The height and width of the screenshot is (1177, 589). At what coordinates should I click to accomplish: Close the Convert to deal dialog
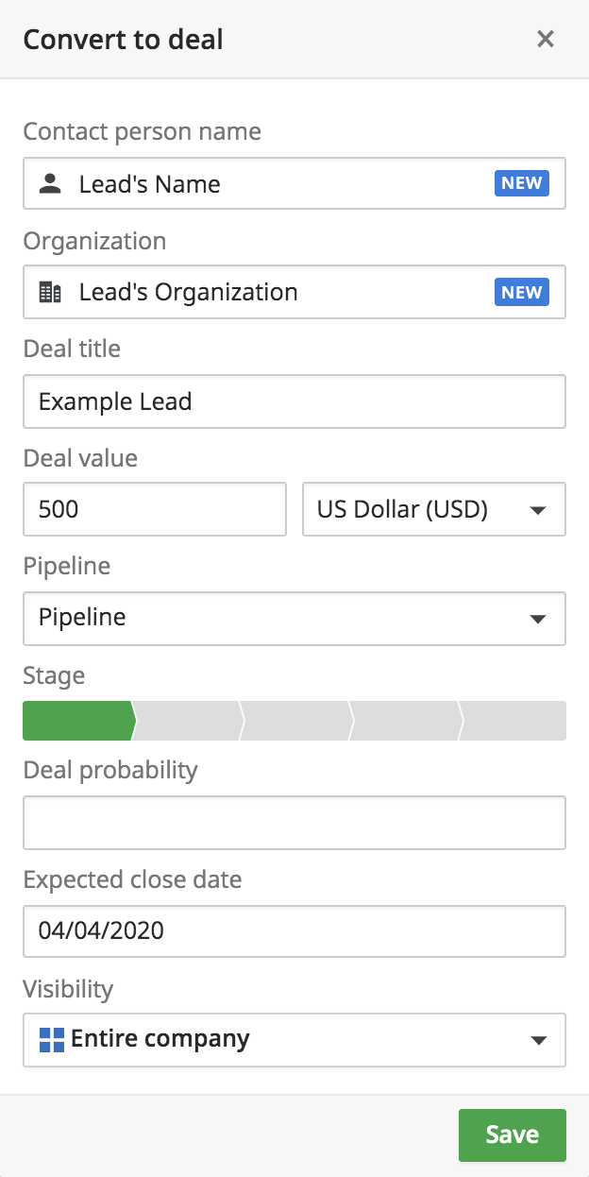pos(545,39)
